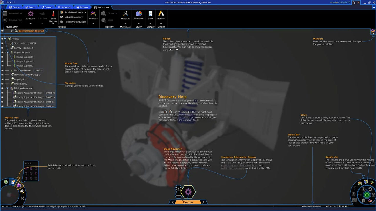Open the Display tab
Screen dimensions: 376x211
coord(47,7)
